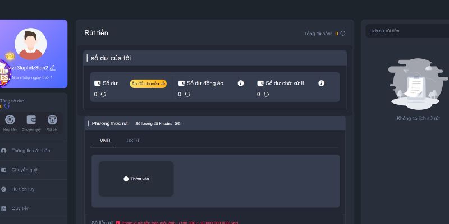
Task: Refresh Tổng số dư in sidebar
Action: click(x=7, y=106)
